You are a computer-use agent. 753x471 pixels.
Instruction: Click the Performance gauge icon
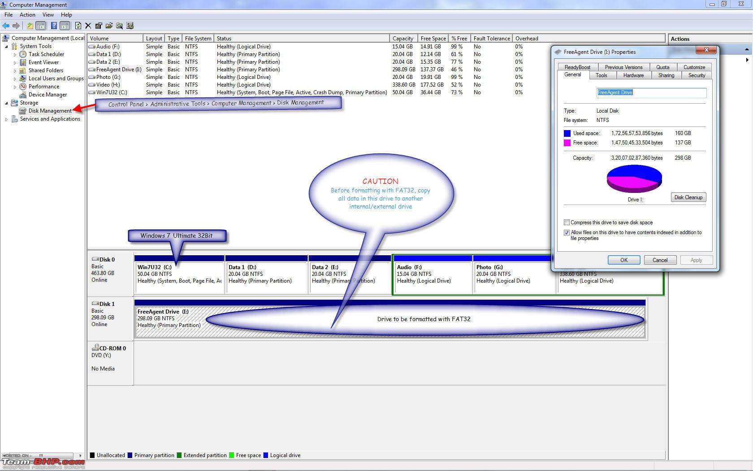tap(23, 87)
